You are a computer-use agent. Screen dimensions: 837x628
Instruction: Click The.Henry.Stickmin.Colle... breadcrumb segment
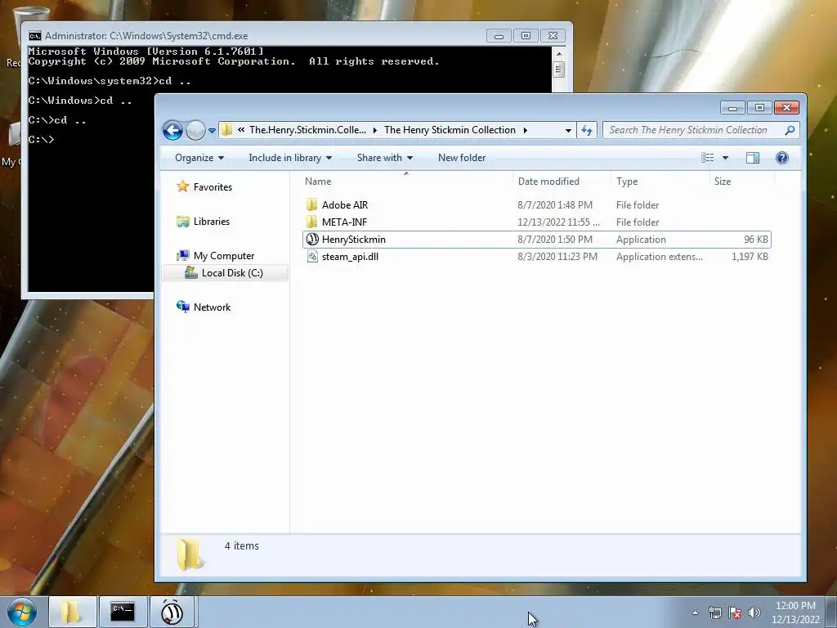(307, 130)
